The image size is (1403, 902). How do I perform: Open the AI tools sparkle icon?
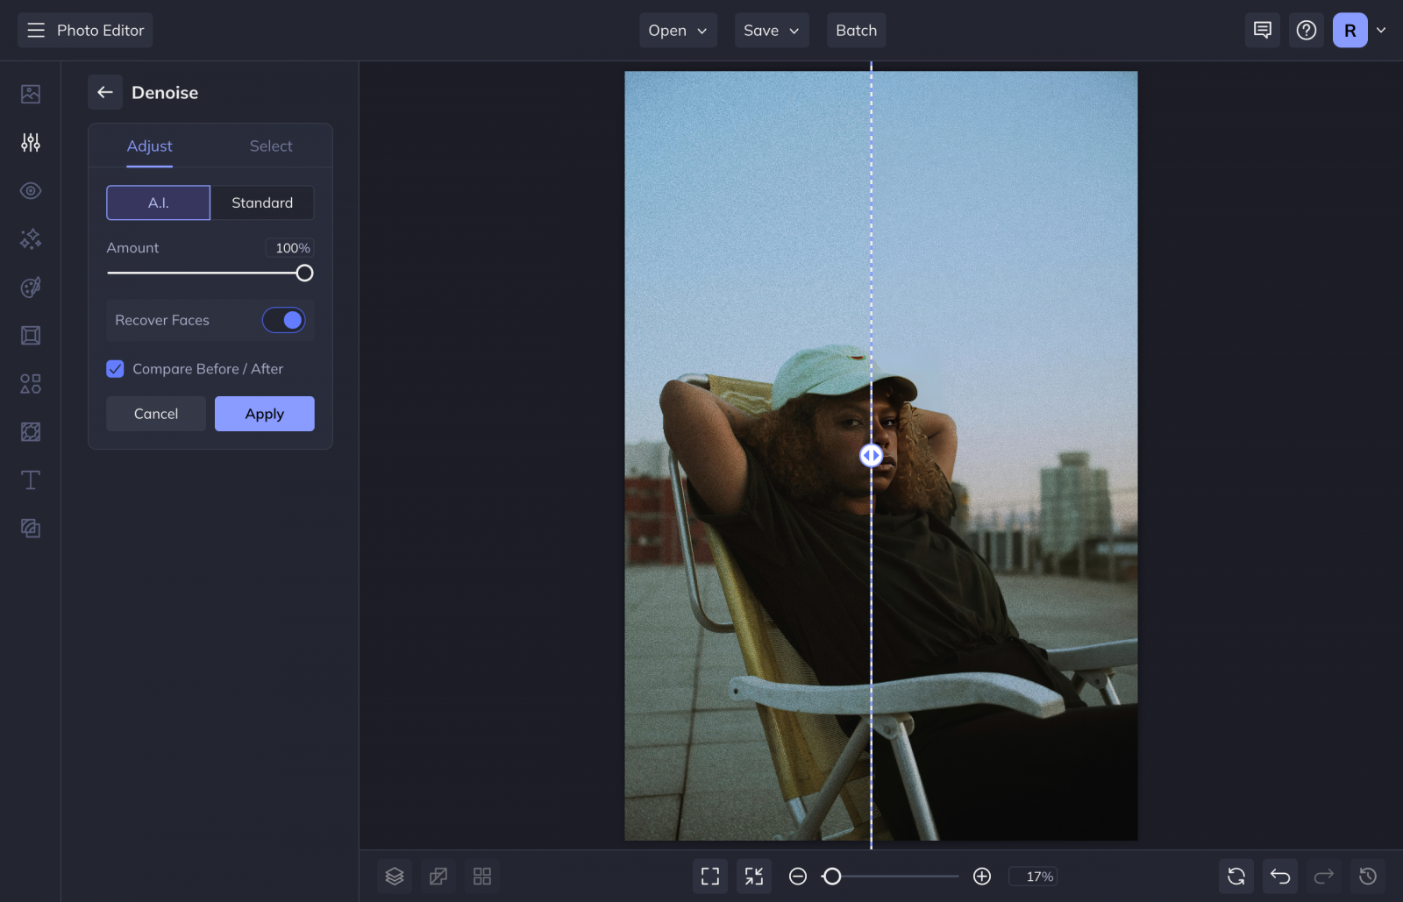[x=30, y=239]
